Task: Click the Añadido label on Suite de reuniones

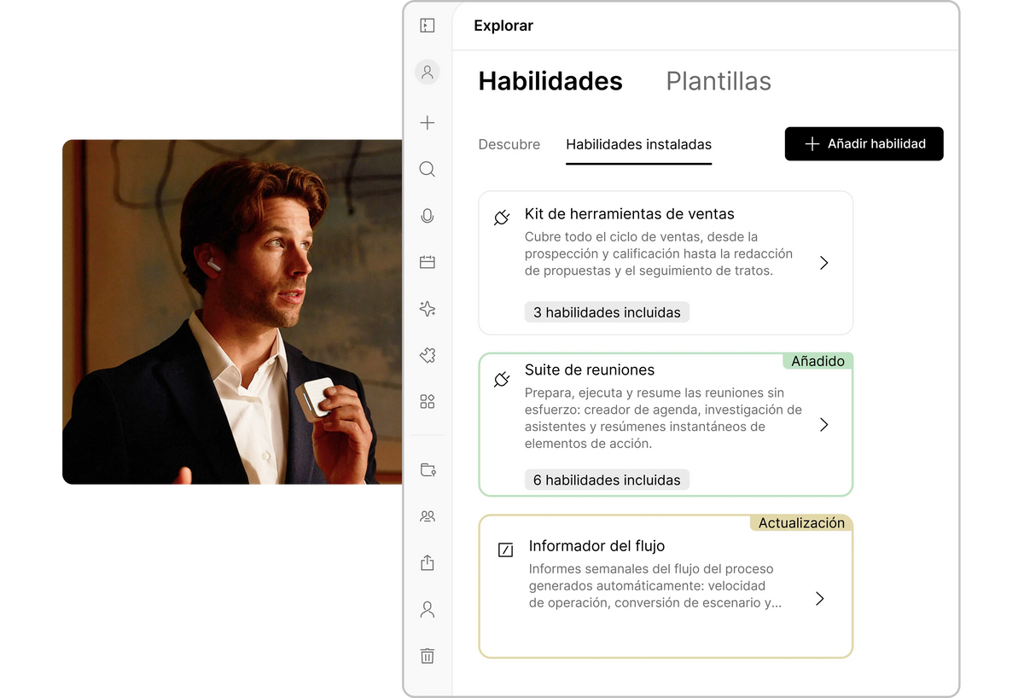Action: pos(817,361)
